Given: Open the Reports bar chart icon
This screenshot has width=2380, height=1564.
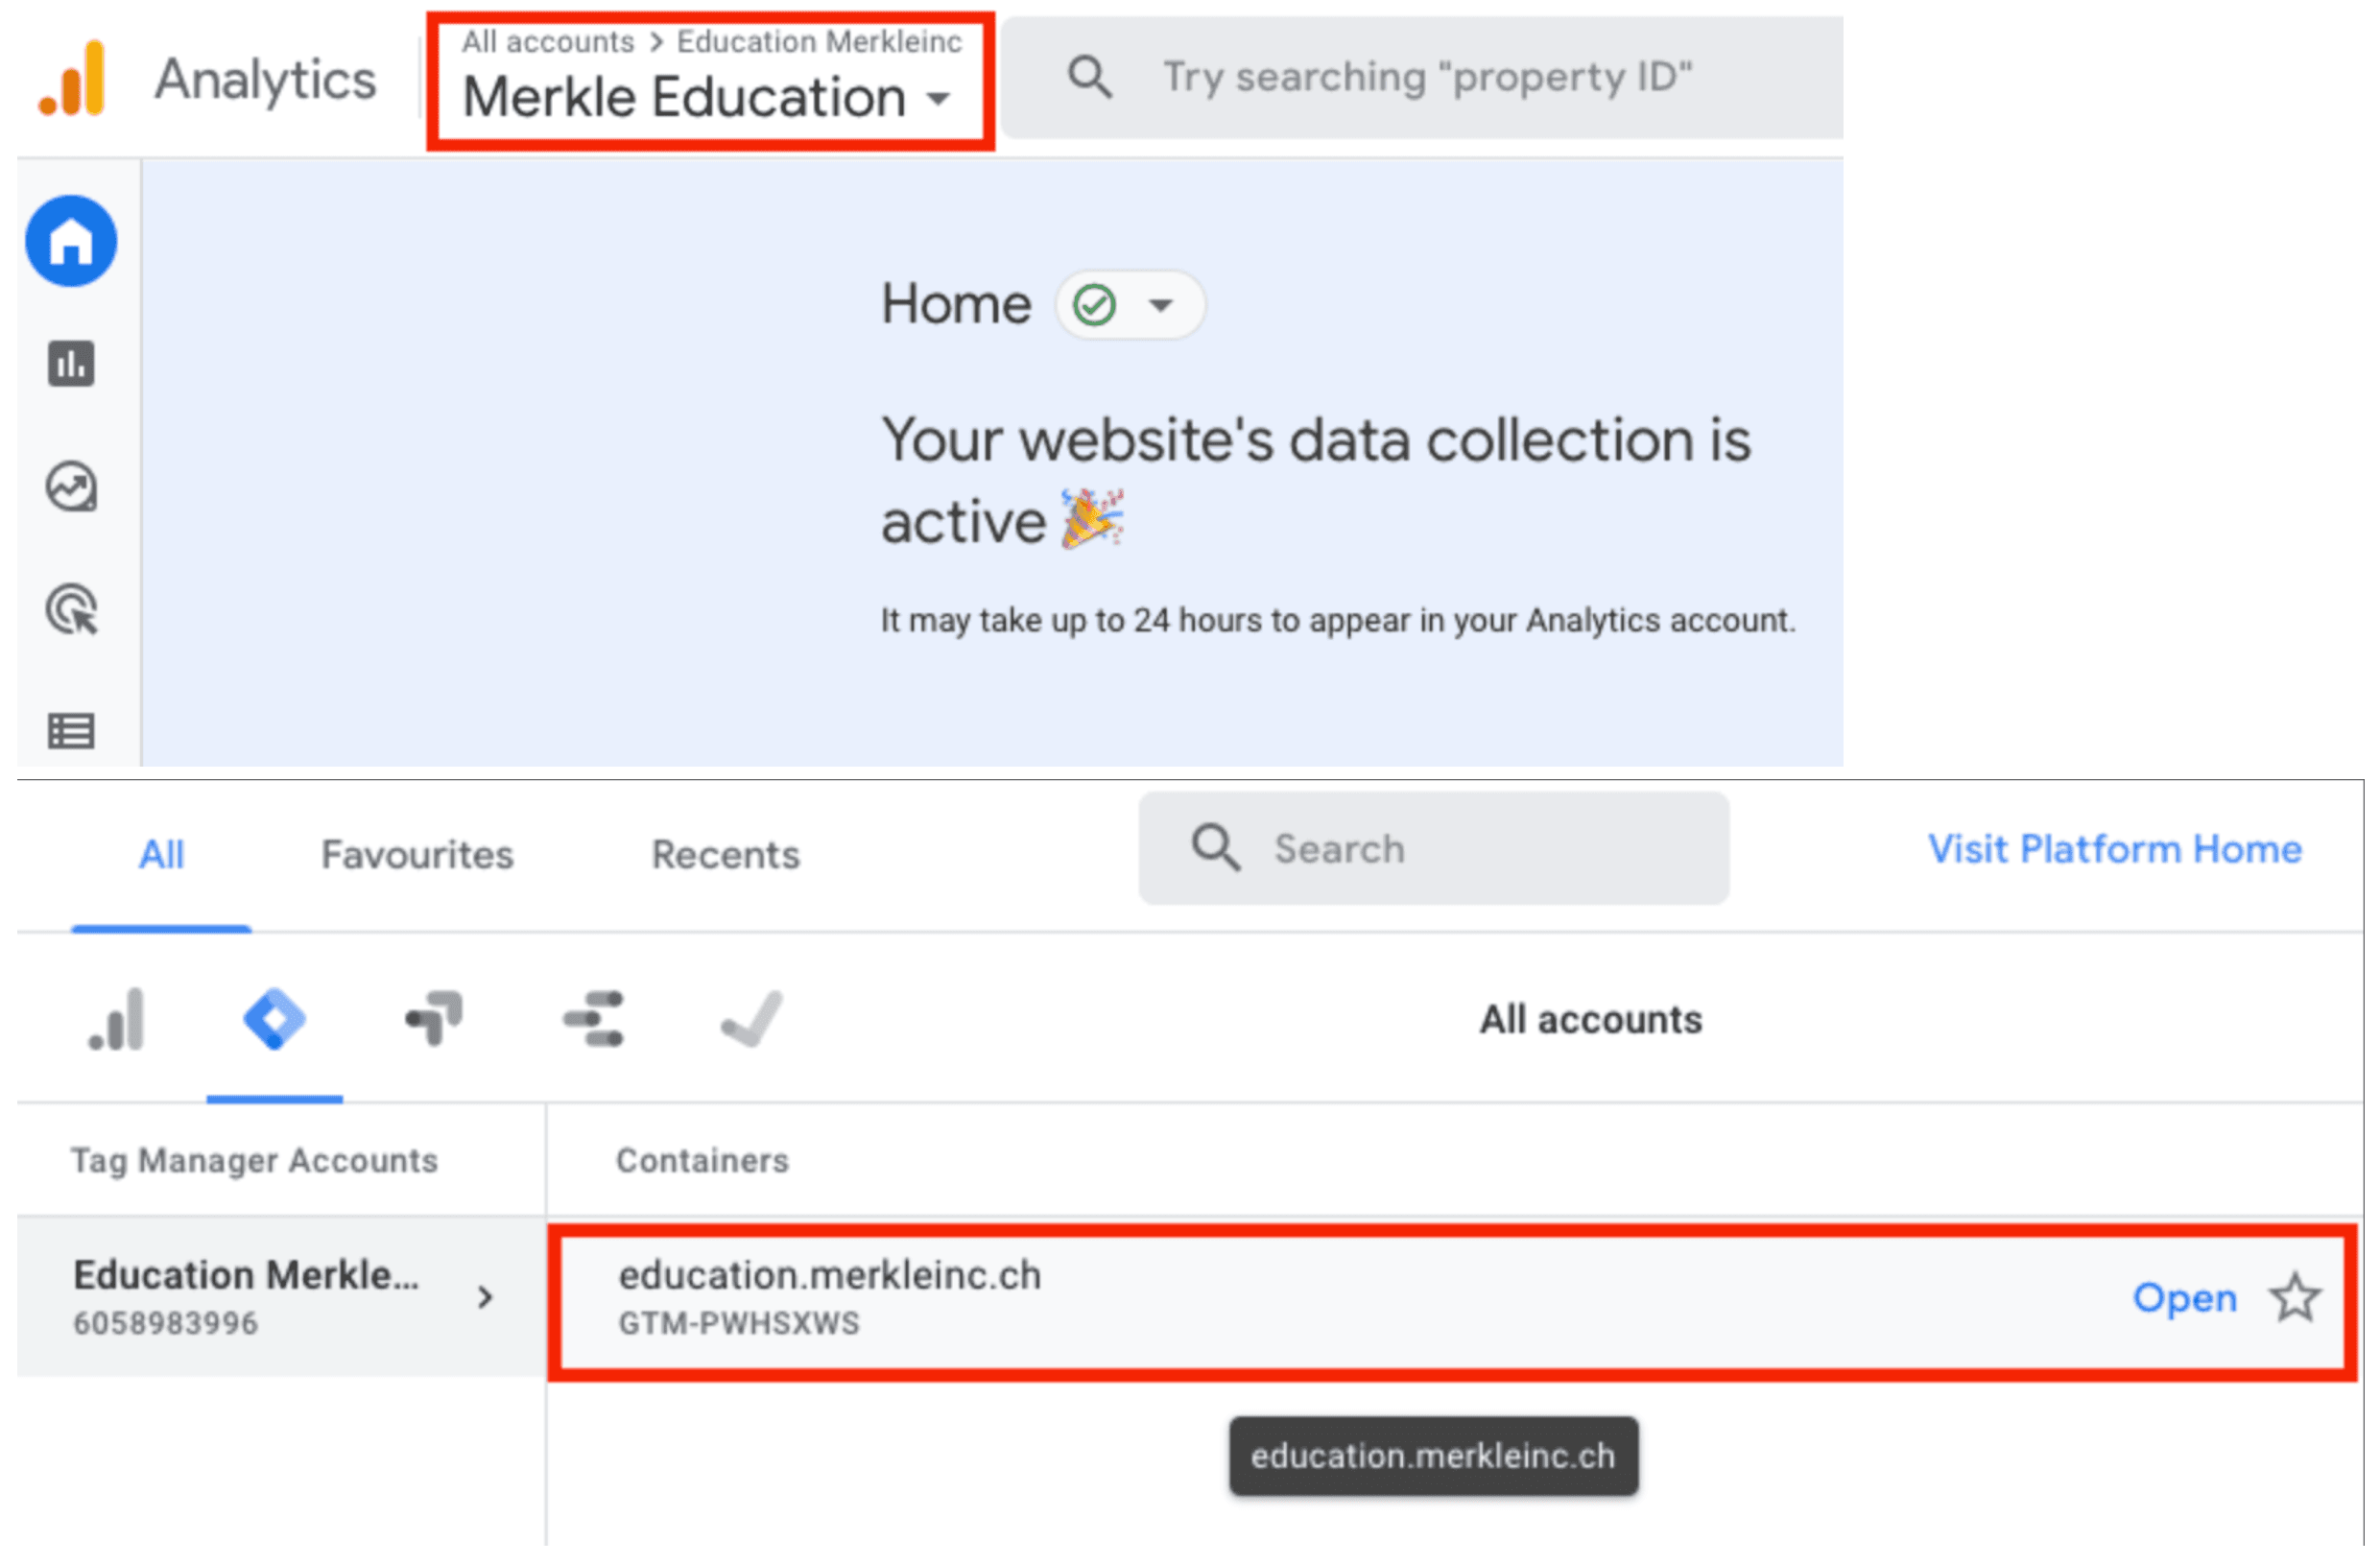Looking at the screenshot, I should pos(71,365).
